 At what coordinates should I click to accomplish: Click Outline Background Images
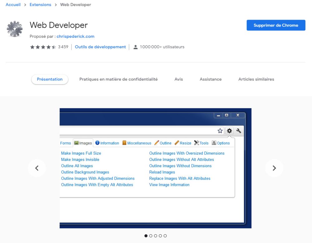click(x=85, y=172)
